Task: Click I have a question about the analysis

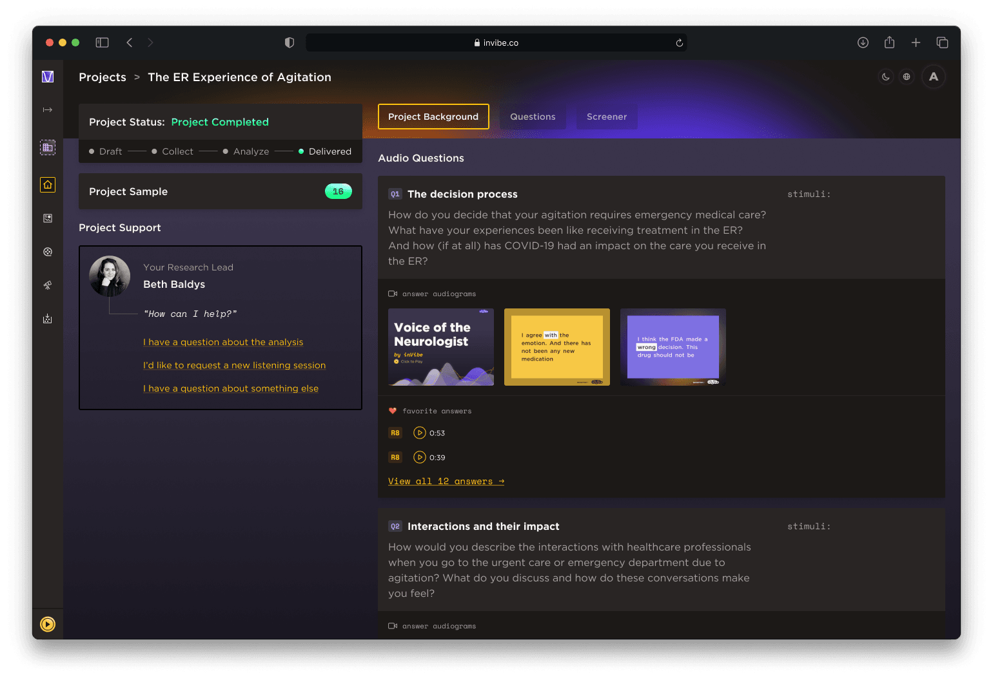Action: (223, 342)
